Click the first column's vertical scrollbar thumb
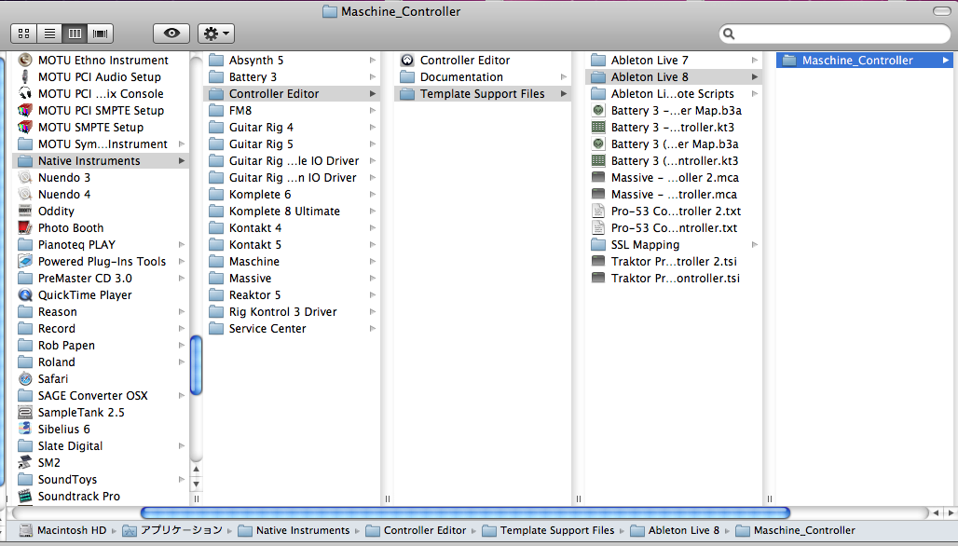Viewport: 958px width, 546px height. (x=196, y=365)
